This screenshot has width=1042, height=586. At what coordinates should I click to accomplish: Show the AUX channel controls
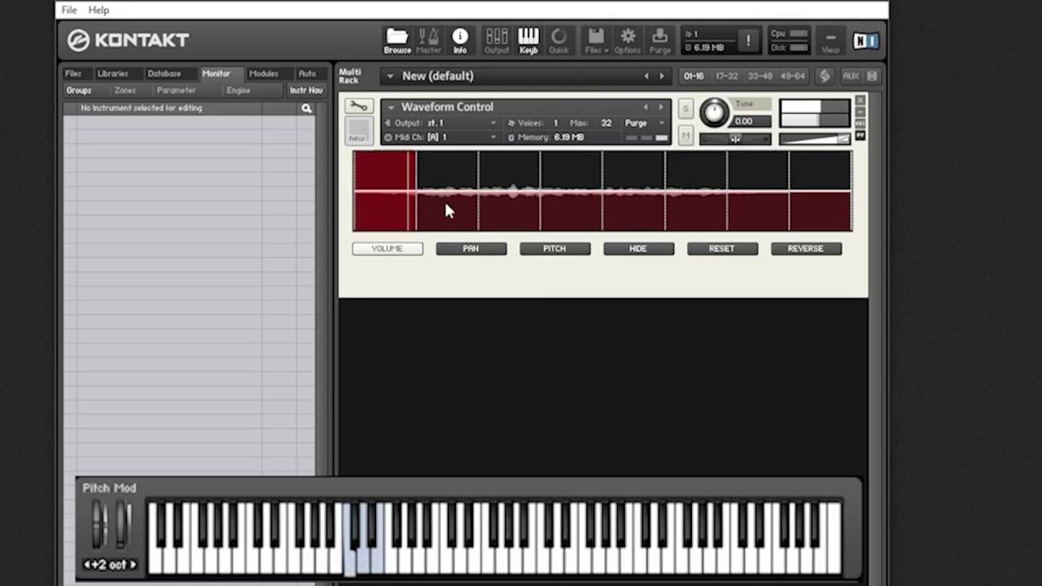[851, 76]
